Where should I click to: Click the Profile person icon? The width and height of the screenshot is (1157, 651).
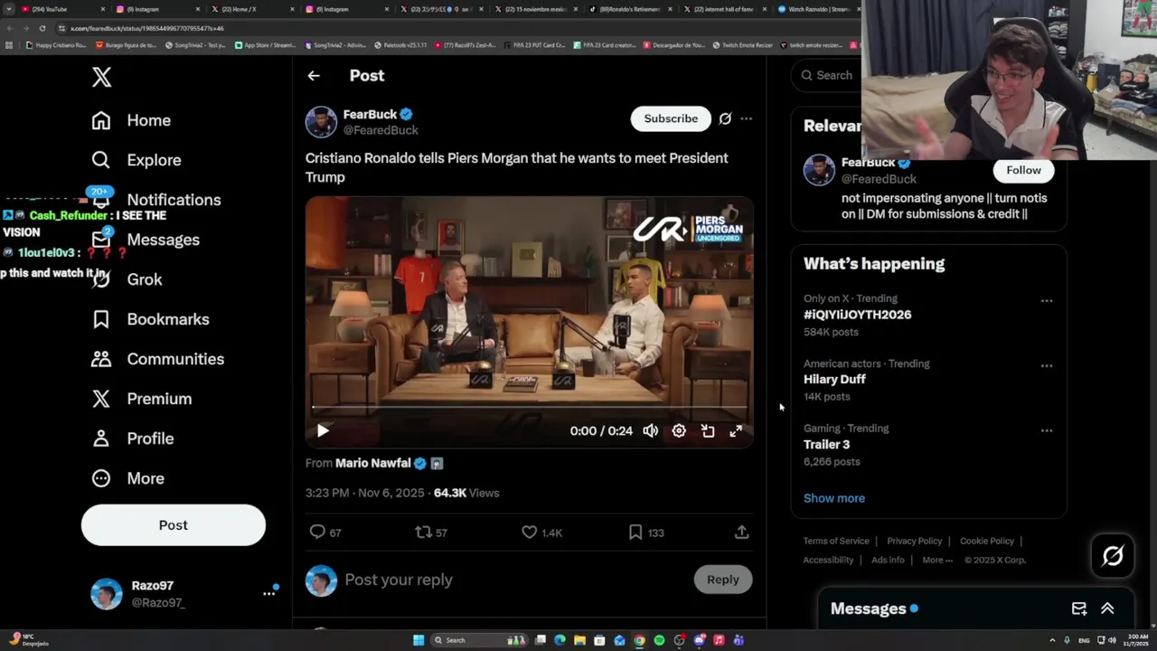coord(101,439)
